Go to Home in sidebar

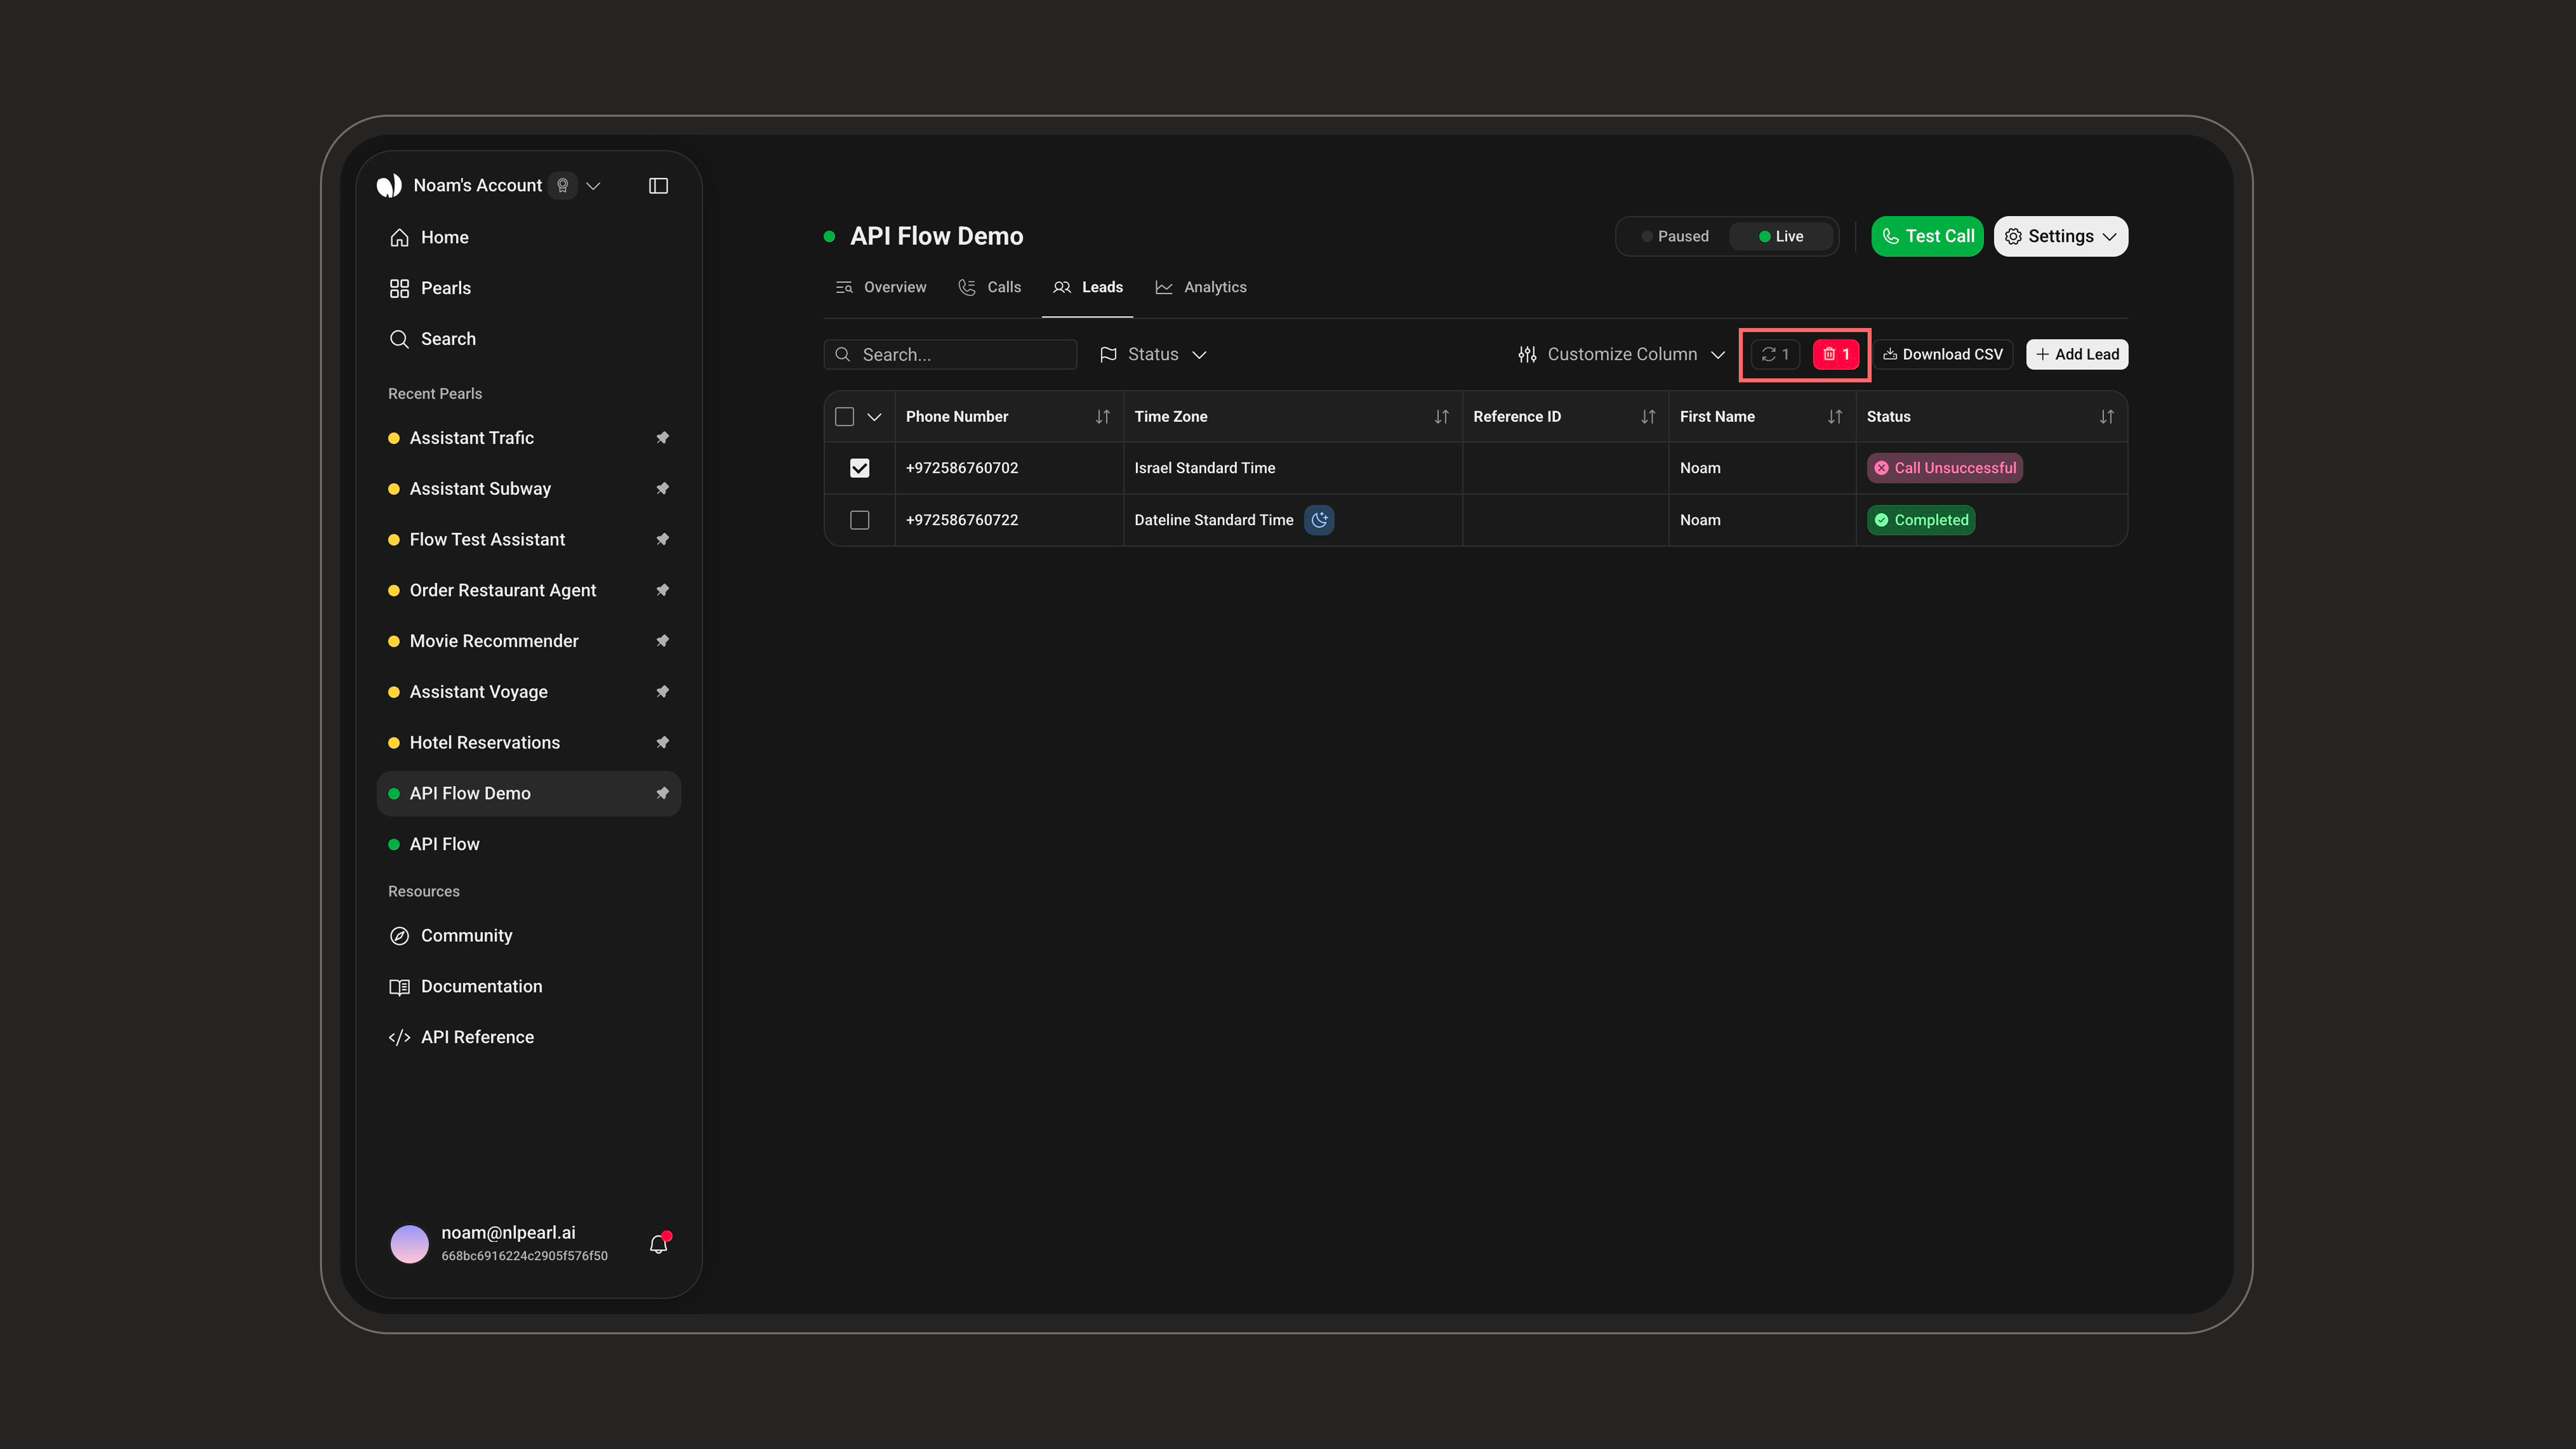tap(529, 238)
